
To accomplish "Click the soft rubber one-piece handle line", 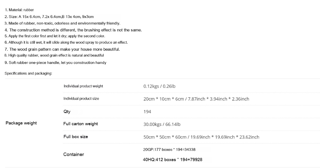I will click(x=55, y=63).
